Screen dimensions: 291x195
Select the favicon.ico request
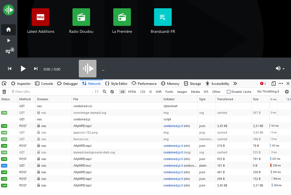(x=145, y=139)
